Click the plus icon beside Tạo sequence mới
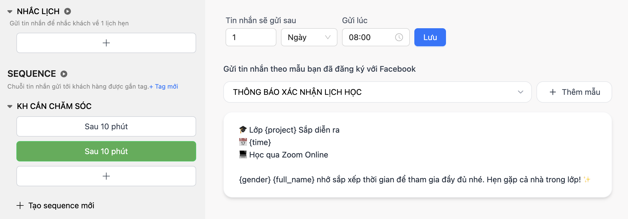Screen dimensions: 628x219 click(20, 205)
